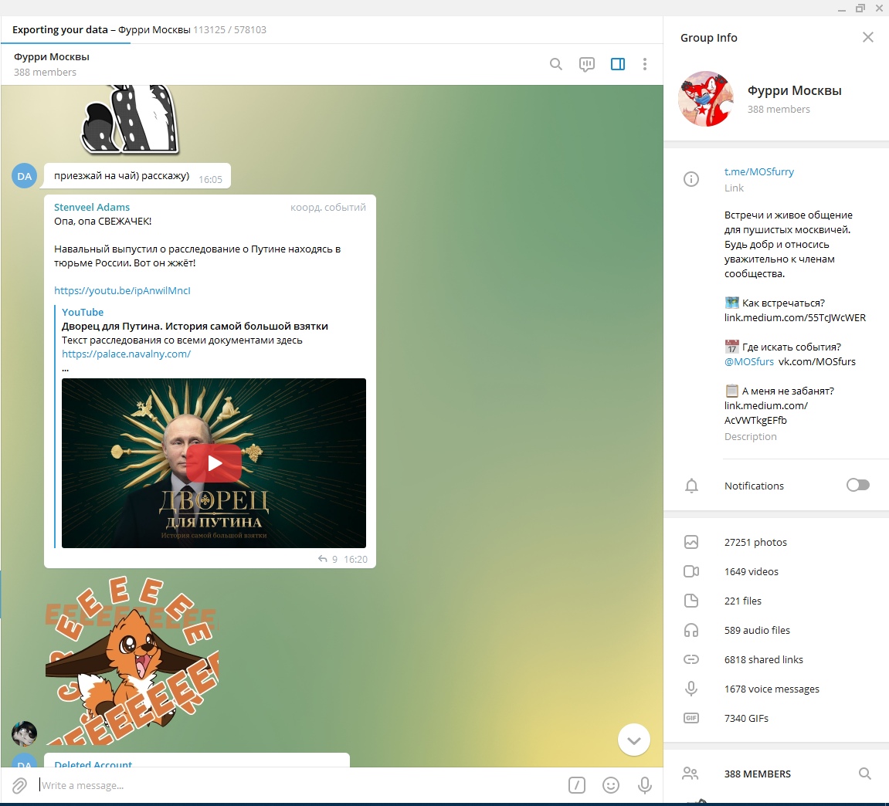Close the Group Info panel
The width and height of the screenshot is (889, 806).
867,37
